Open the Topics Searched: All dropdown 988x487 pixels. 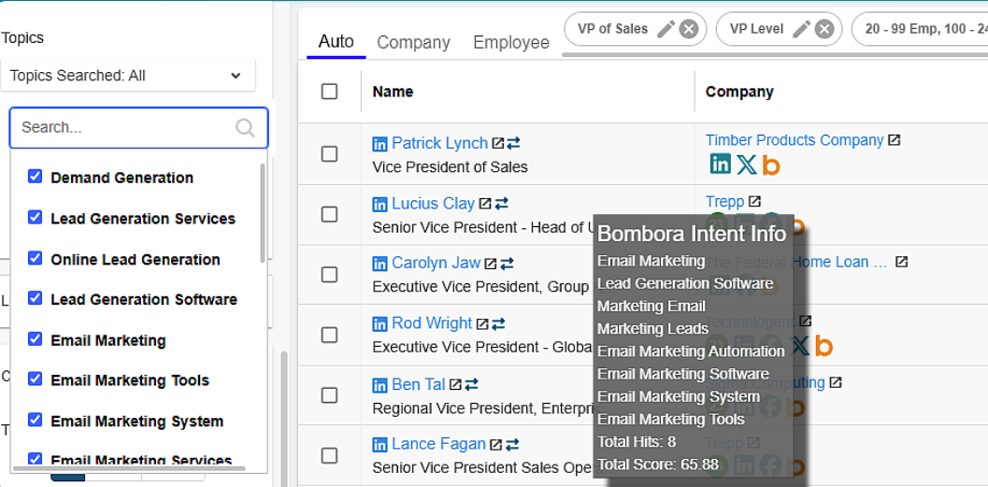(128, 76)
